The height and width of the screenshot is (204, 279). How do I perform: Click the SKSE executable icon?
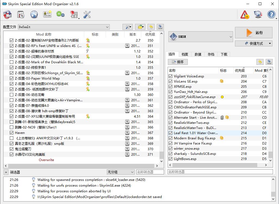point(173,37)
